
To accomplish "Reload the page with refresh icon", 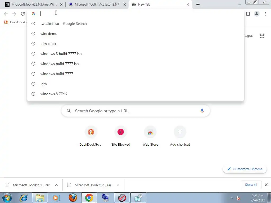I will click(23, 14).
